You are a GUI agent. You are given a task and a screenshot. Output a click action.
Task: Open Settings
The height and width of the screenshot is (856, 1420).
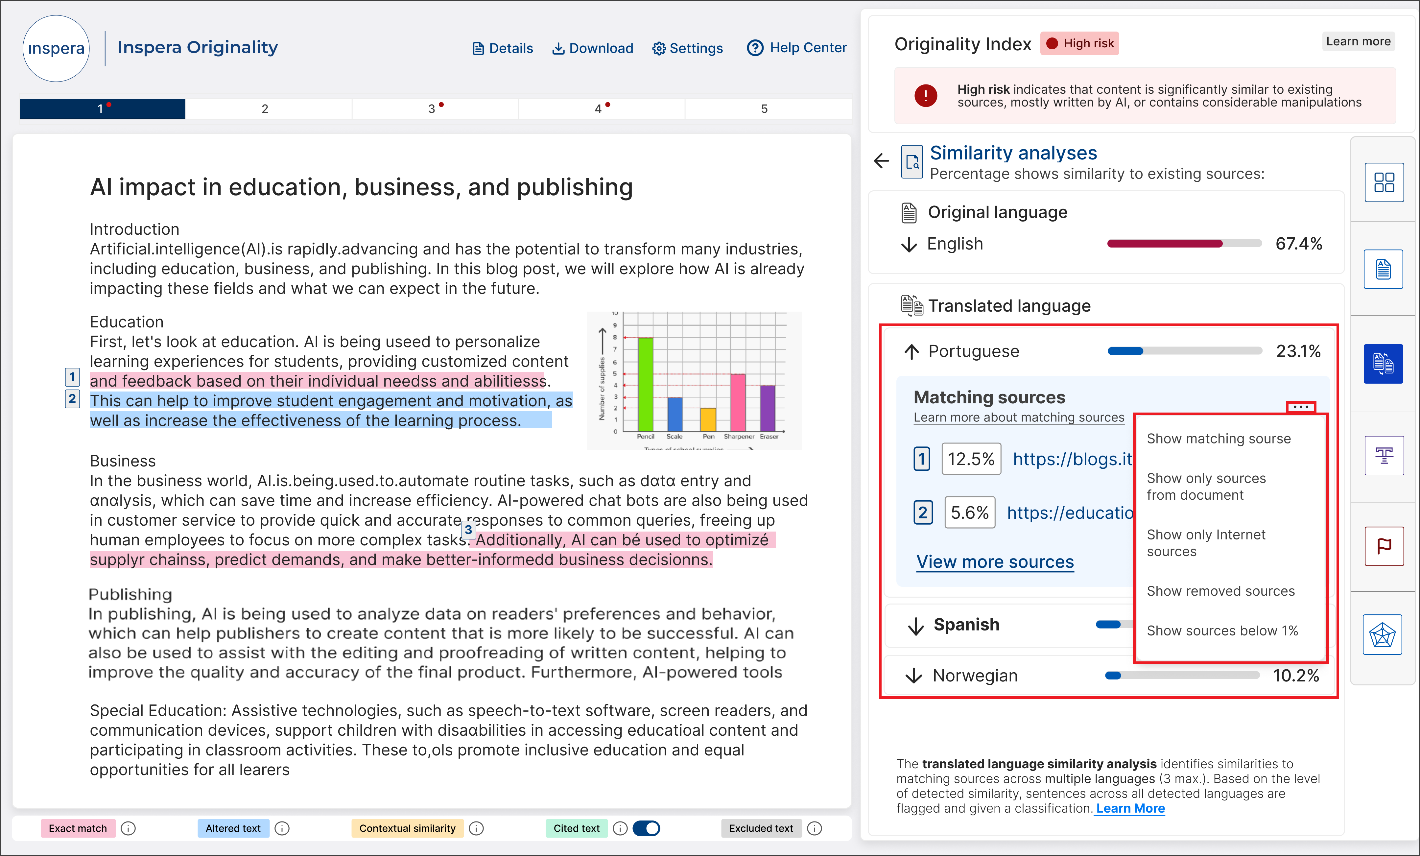click(x=688, y=48)
